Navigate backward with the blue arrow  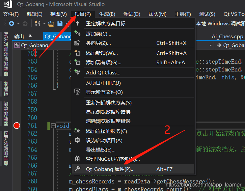(x=12, y=24)
